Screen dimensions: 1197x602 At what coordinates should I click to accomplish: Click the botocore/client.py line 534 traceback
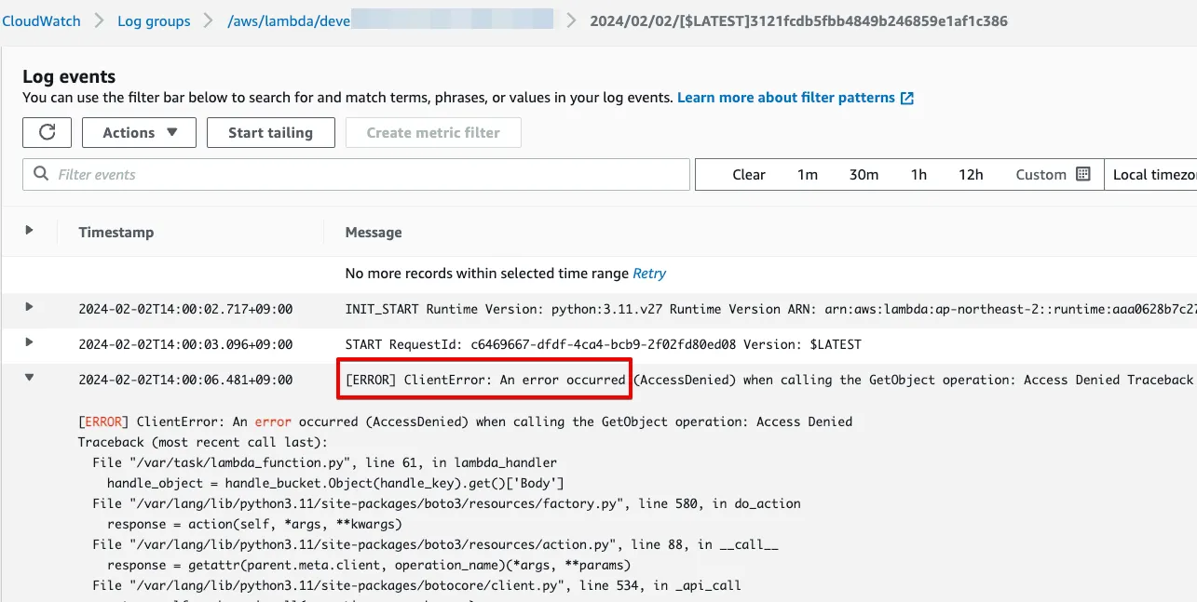[x=416, y=585]
